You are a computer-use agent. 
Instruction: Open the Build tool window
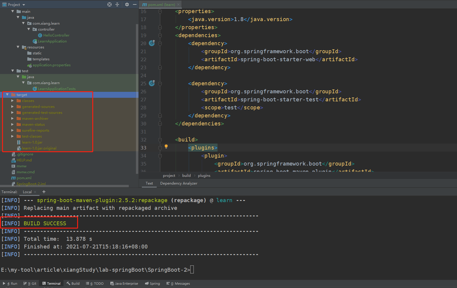point(73,284)
